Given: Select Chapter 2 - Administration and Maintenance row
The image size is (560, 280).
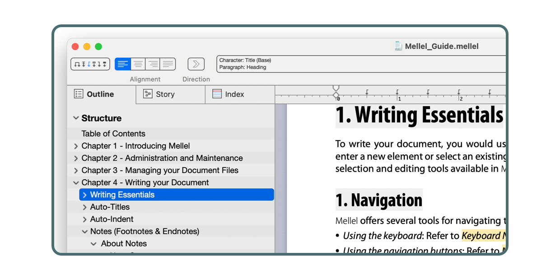Looking at the screenshot, I should coord(171,158).
